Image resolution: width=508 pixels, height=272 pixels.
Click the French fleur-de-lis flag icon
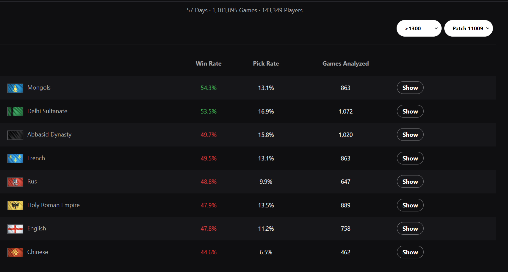click(15, 158)
